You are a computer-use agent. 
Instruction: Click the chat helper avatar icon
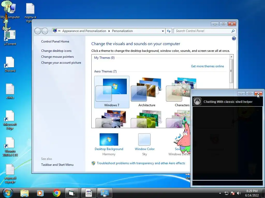[197, 102]
